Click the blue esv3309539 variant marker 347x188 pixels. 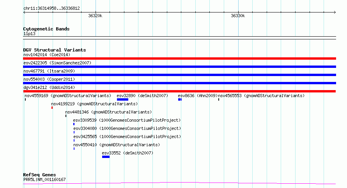click(74, 124)
